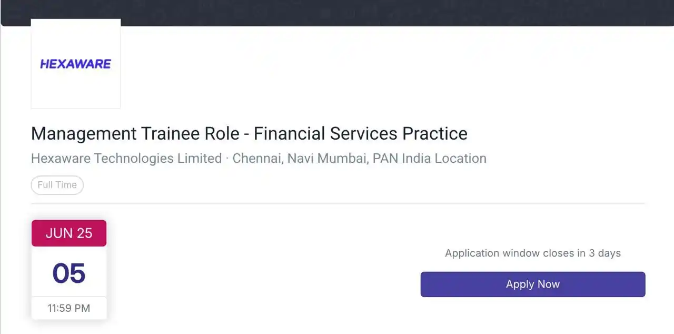Screen dimensions: 674x334
Task: Click the white square logo thumbnail border
Action: 76,64
